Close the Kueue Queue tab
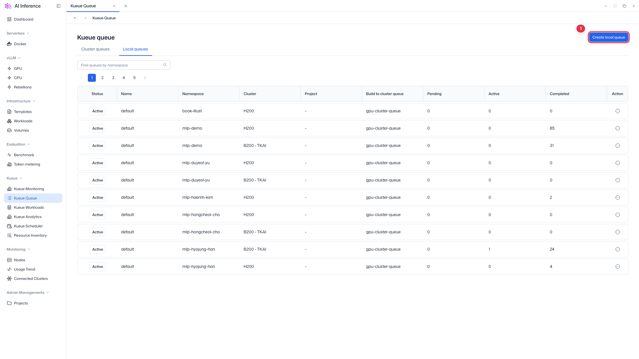This screenshot has height=359, width=639. tap(114, 6)
